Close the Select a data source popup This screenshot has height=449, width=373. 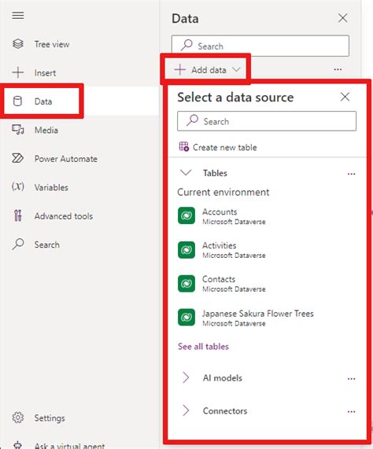(345, 97)
